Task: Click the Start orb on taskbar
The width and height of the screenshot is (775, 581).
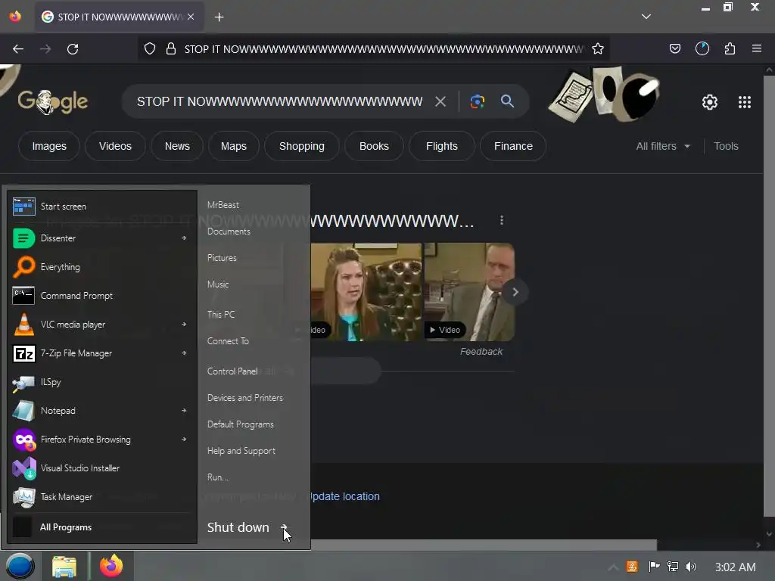Action: (20, 566)
